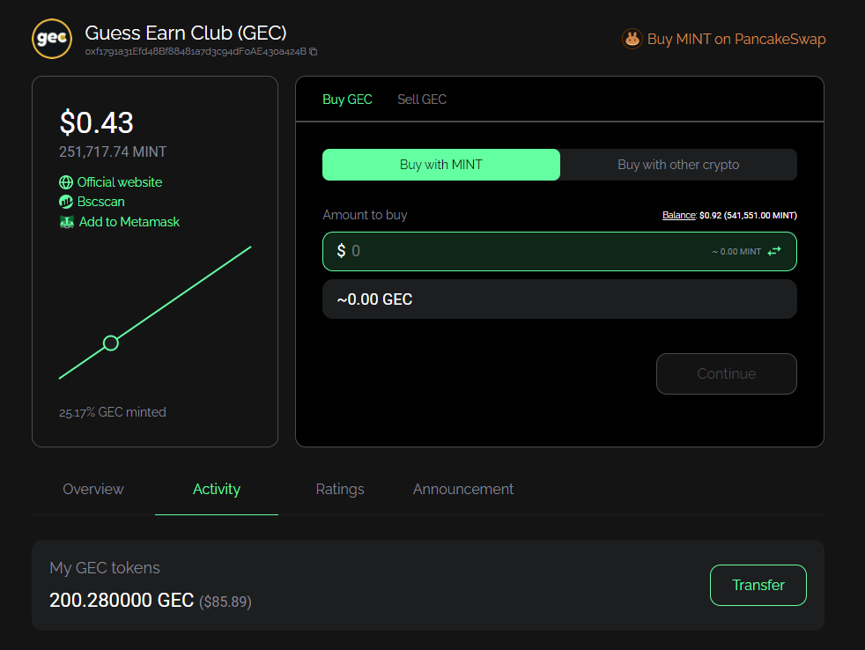The height and width of the screenshot is (650, 865).
Task: Click the contract address text
Action: (x=196, y=51)
